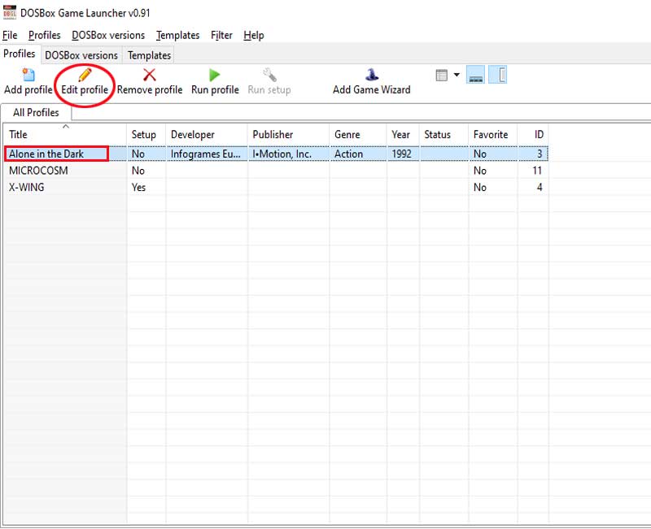The image size is (651, 529).
Task: Click the DBGL application icon in title bar
Action: click(9, 12)
